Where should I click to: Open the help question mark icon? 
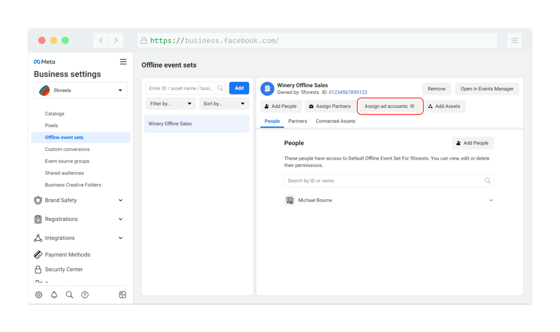(85, 295)
